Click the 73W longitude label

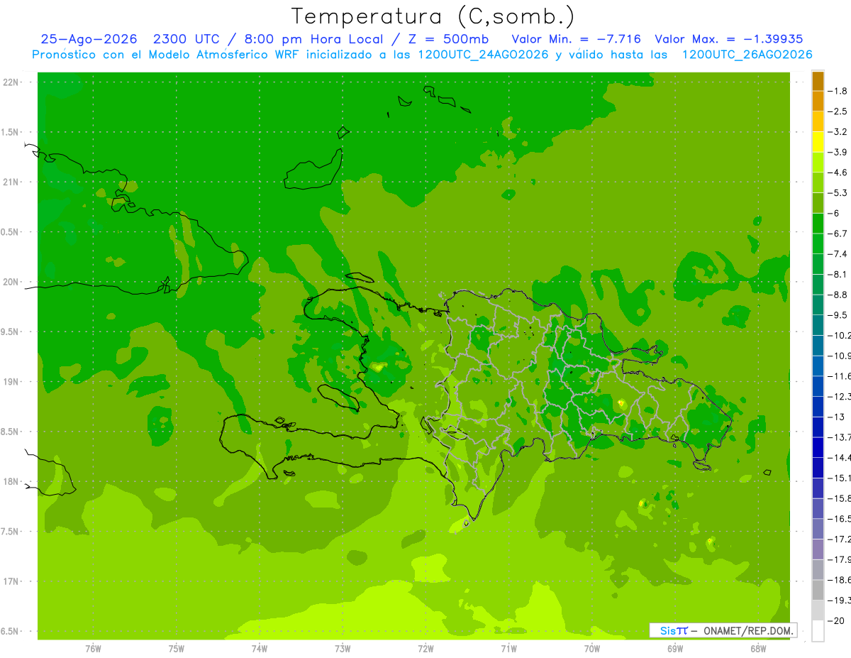pos(343,649)
